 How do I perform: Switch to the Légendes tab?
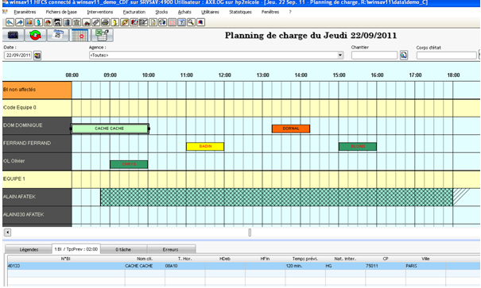[x=29, y=249]
